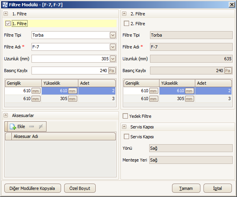237x197 pixels.
Task: Tick the Yedek Filtre checkbox
Action: (125, 116)
